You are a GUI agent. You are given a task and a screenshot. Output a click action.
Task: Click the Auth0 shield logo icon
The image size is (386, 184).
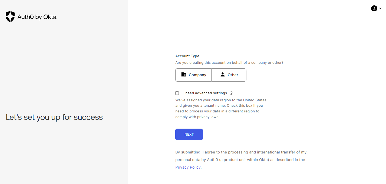click(10, 17)
